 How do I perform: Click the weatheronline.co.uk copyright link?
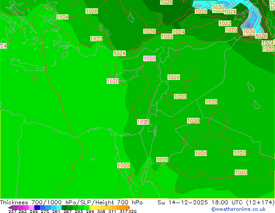(x=239, y=209)
